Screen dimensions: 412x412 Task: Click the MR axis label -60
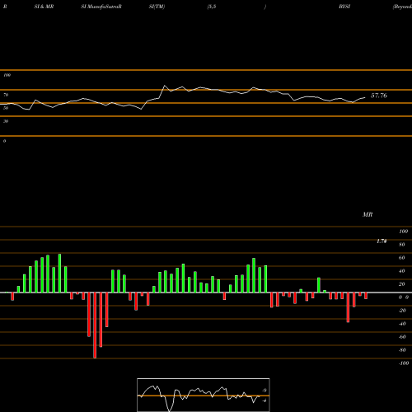click(402, 337)
